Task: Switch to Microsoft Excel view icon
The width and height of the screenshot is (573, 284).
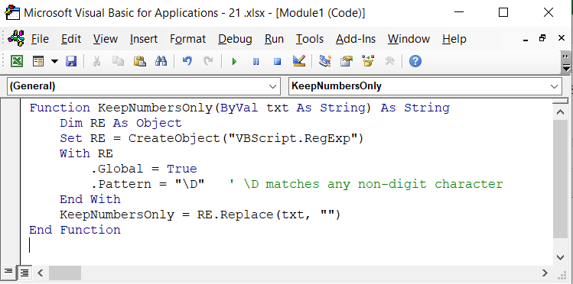Action: coord(16,61)
